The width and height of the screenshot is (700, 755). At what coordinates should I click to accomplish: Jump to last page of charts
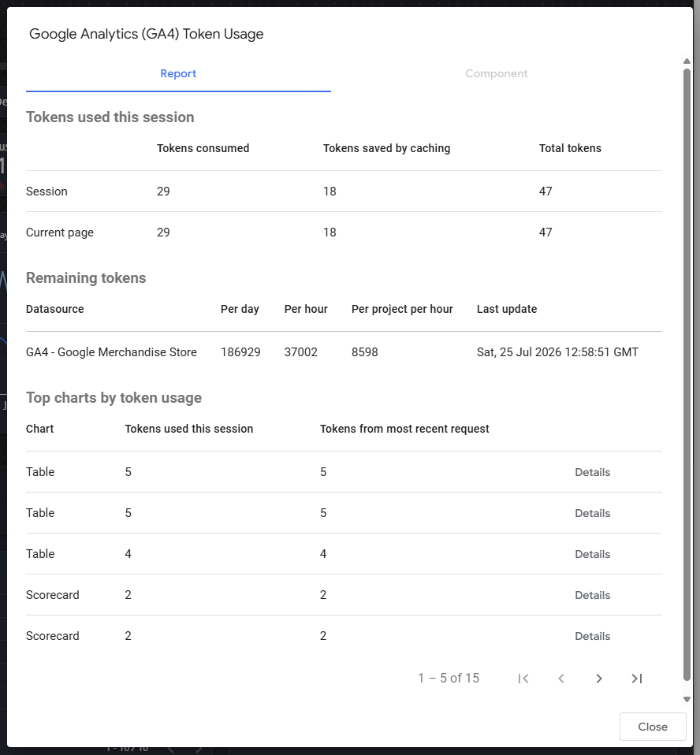pos(637,679)
